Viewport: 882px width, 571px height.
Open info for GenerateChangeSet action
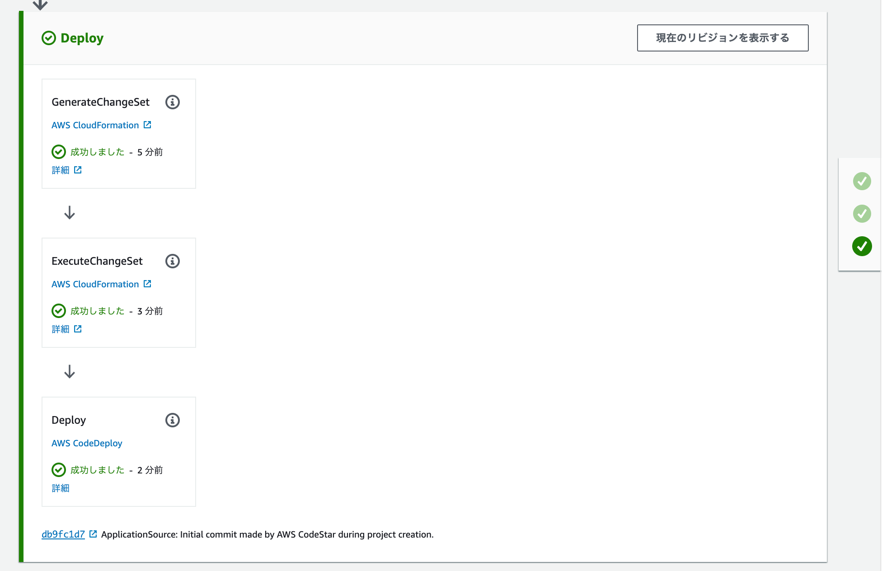click(x=172, y=102)
